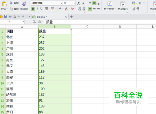Expand quick access toolbar dropdown

click(x=29, y=16)
